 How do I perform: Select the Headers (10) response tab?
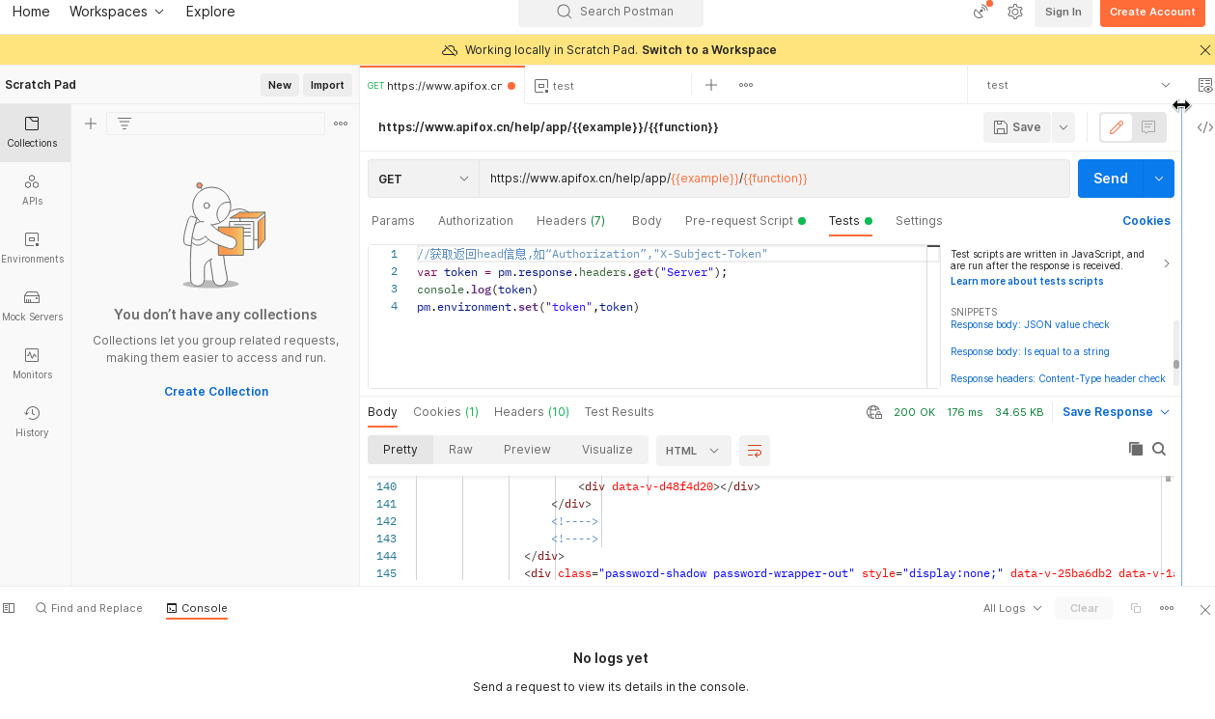(531, 412)
